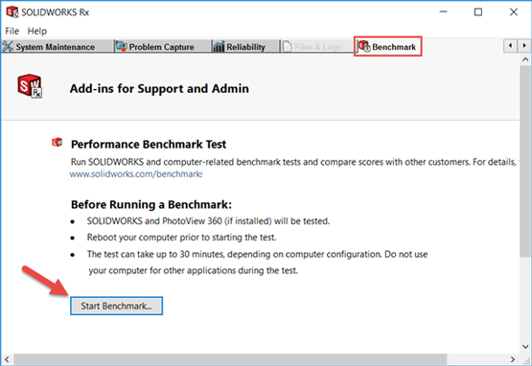Click the 'Reboot your computer prior' bullet text
This screenshot has width=532, height=366.
pyautogui.click(x=181, y=237)
